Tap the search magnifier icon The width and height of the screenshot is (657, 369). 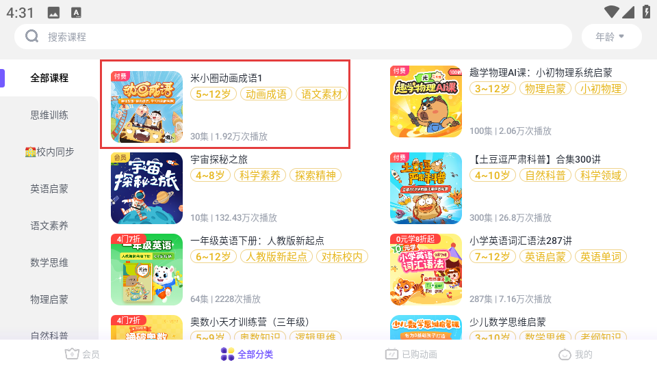32,36
